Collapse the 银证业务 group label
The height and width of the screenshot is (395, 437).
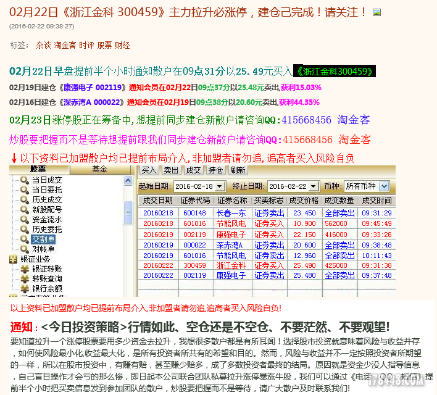point(35,259)
